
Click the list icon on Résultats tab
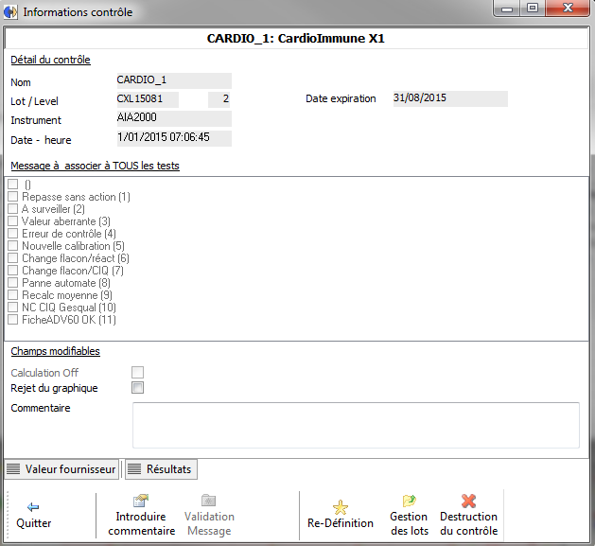pos(134,469)
